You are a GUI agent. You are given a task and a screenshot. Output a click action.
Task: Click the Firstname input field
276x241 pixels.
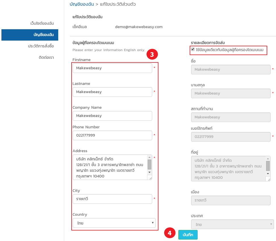click(x=112, y=68)
